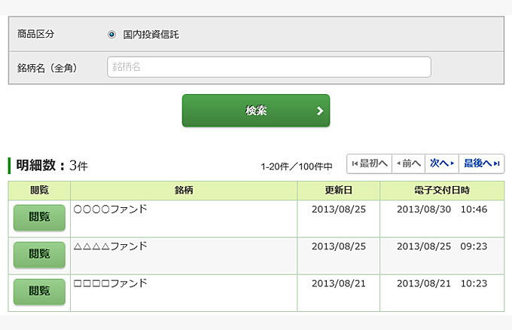Click the 明細数：3件 heading
The height and width of the screenshot is (330, 512).
[52, 165]
